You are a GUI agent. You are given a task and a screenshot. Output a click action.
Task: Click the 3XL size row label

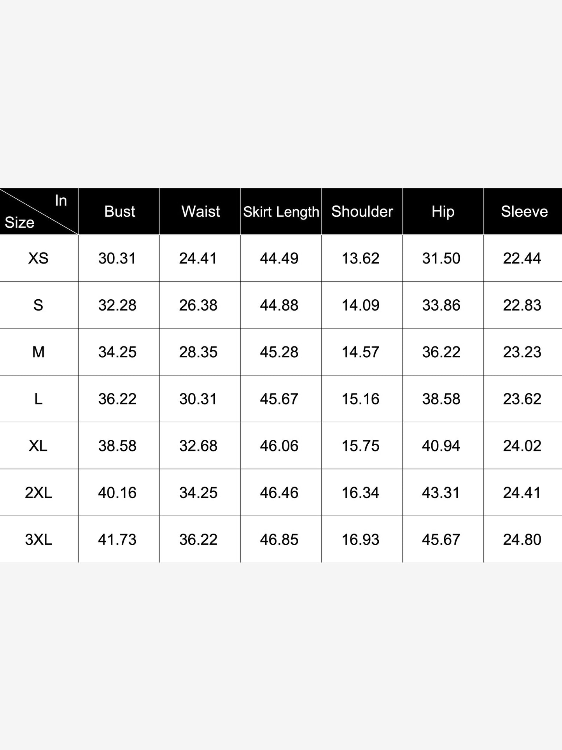pyautogui.click(x=38, y=539)
